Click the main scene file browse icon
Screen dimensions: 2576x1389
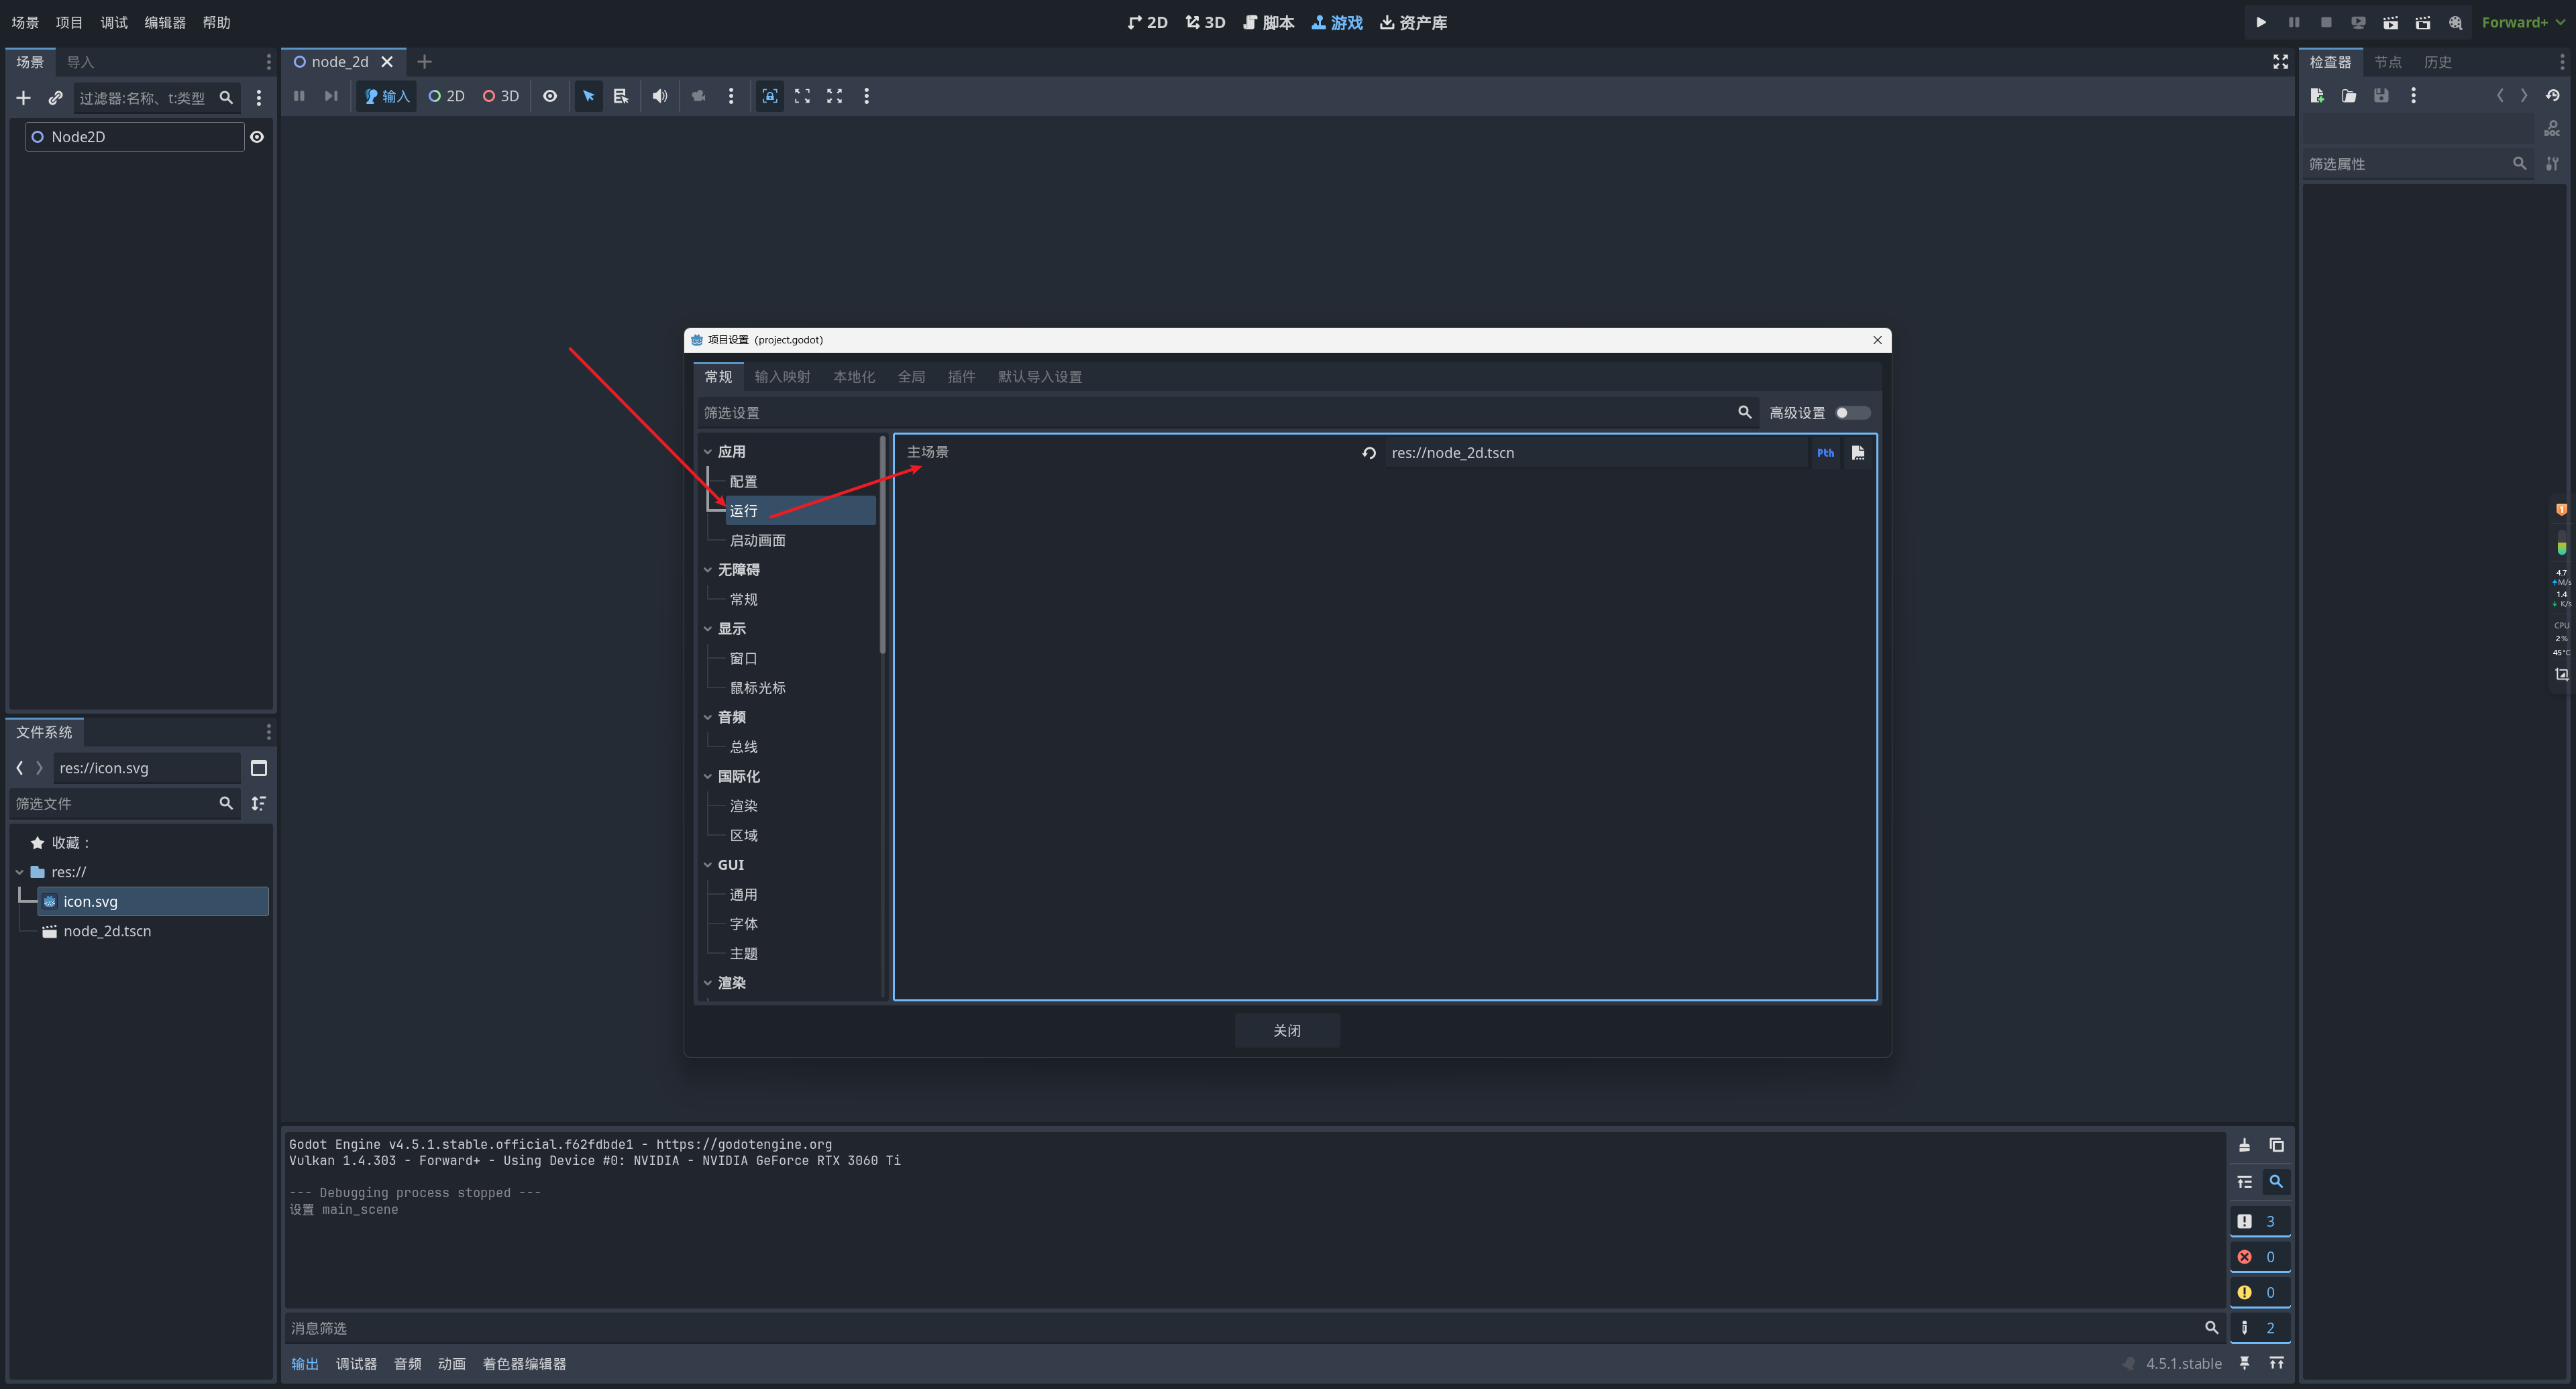[1858, 453]
